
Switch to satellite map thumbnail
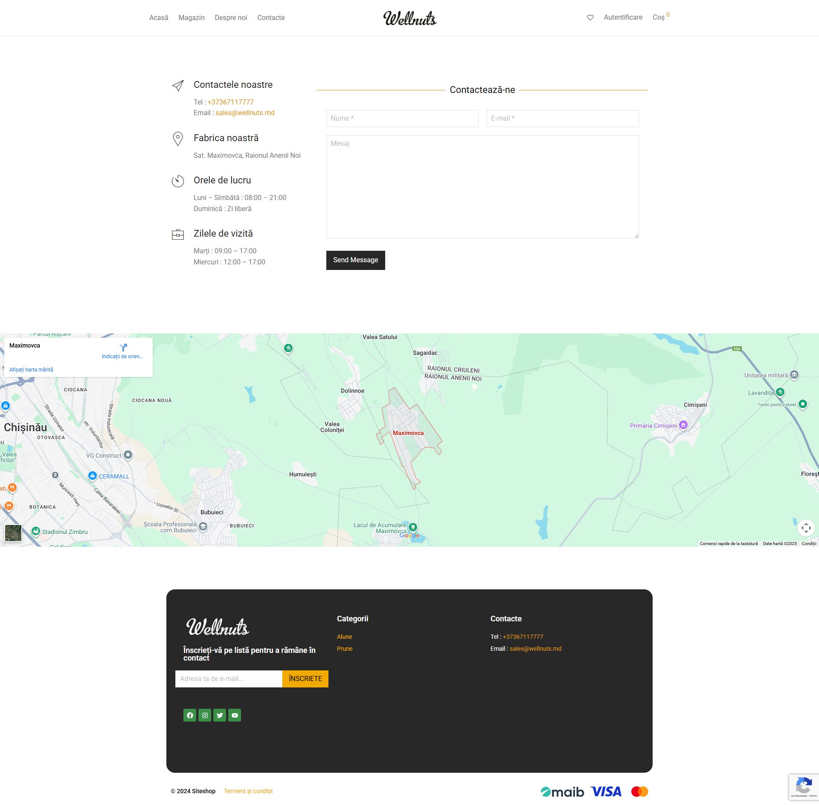point(13,533)
